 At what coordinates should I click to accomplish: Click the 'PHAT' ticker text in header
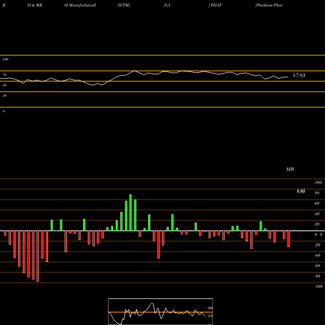pos(216,5)
